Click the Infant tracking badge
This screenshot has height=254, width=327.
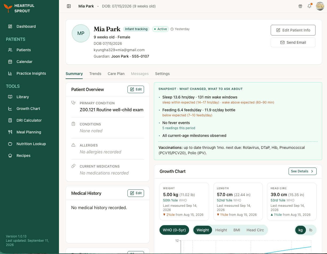136,29
